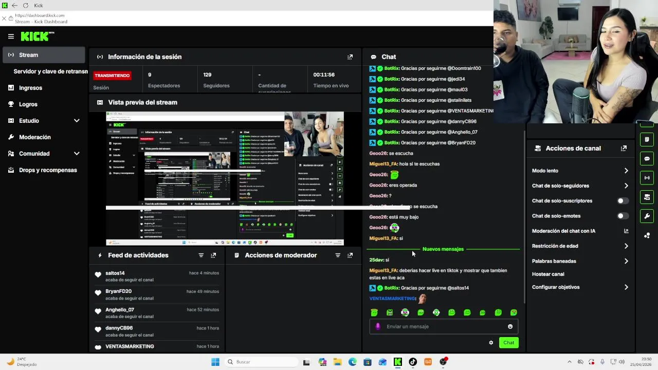Toggle Chat de solo-emotes switch
This screenshot has height=370, width=658.
click(622, 216)
